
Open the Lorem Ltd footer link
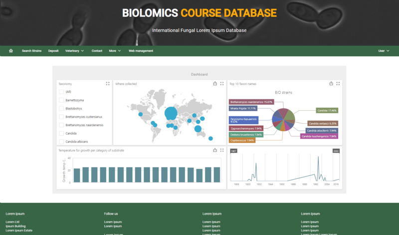(12, 222)
